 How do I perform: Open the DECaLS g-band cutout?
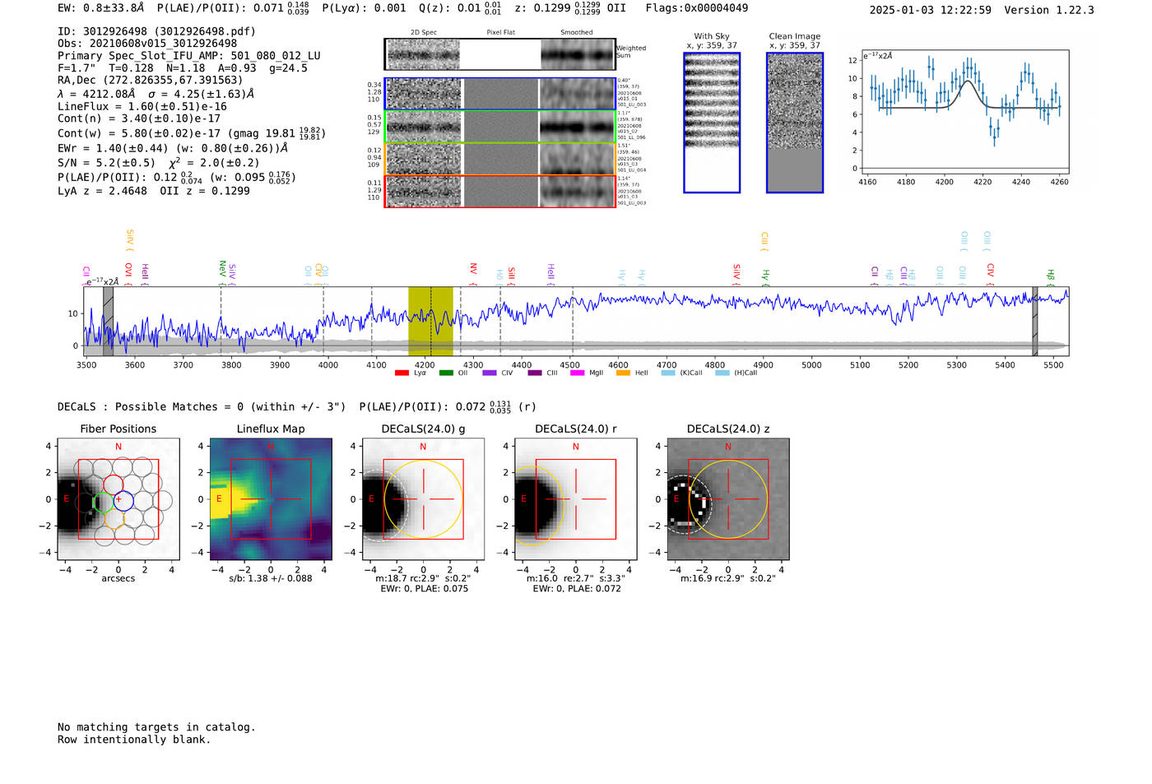pyautogui.click(x=423, y=499)
